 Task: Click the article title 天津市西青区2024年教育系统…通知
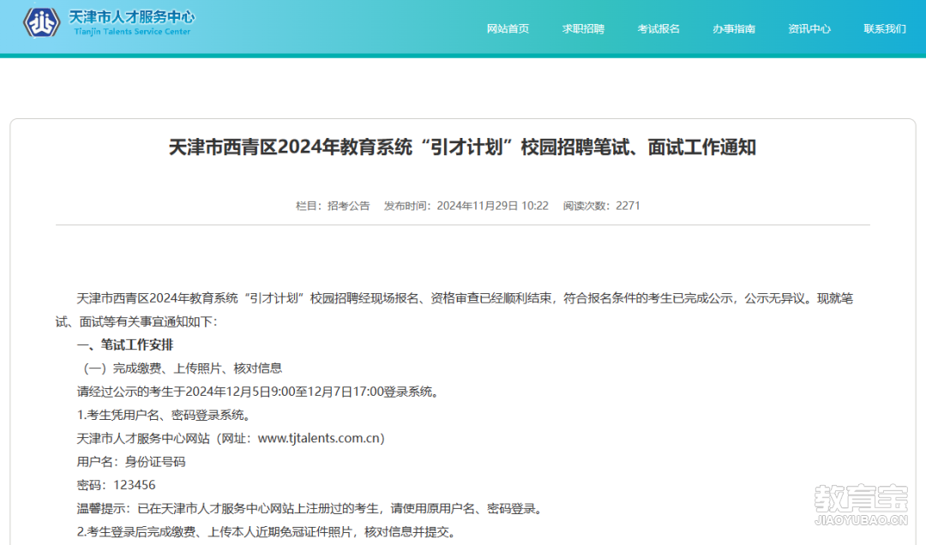(x=462, y=147)
